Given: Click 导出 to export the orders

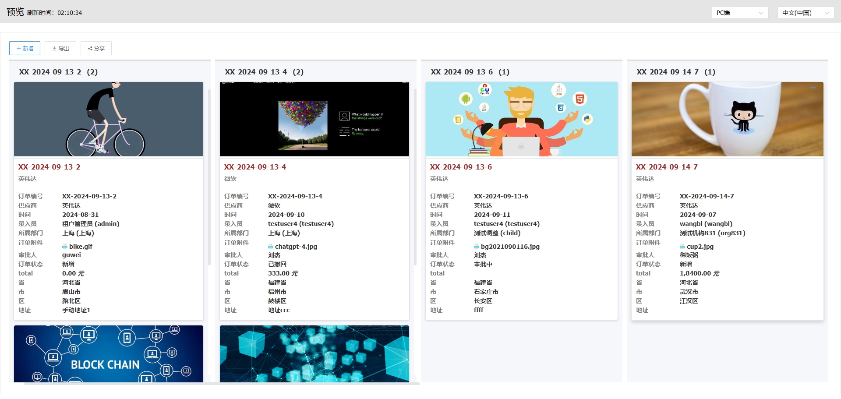Looking at the screenshot, I should pos(60,48).
